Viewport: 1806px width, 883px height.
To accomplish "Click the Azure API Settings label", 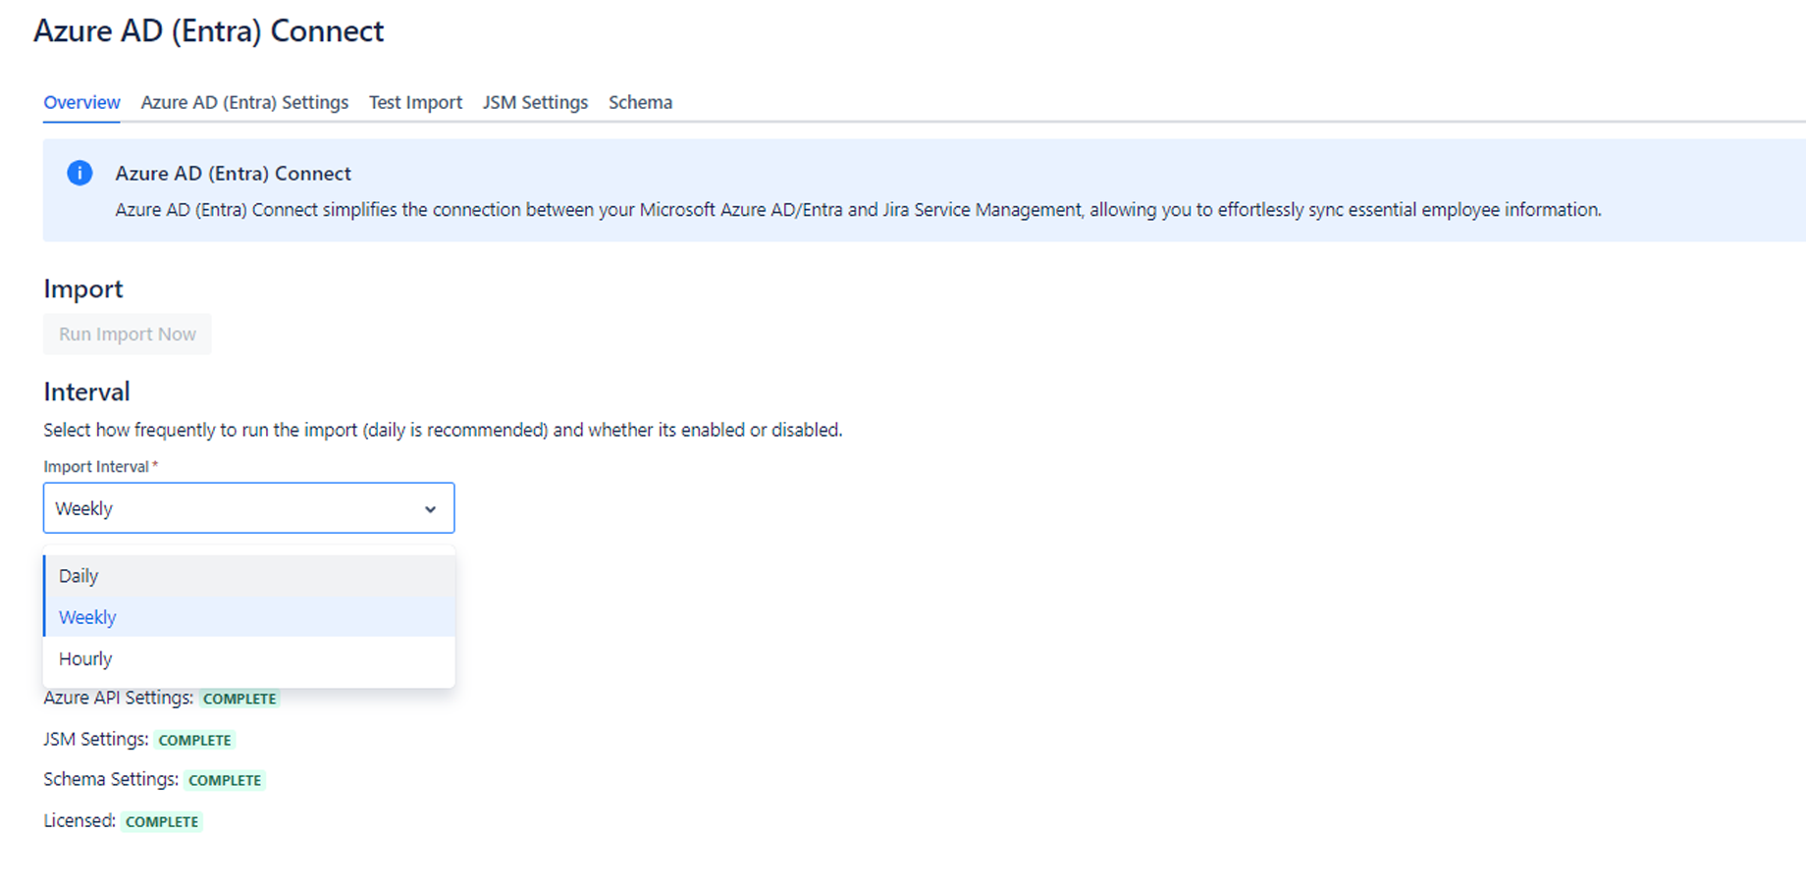I will point(118,698).
